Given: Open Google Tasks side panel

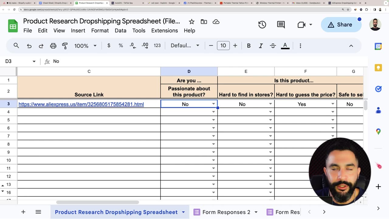Looking at the screenshot, I should point(378,89).
